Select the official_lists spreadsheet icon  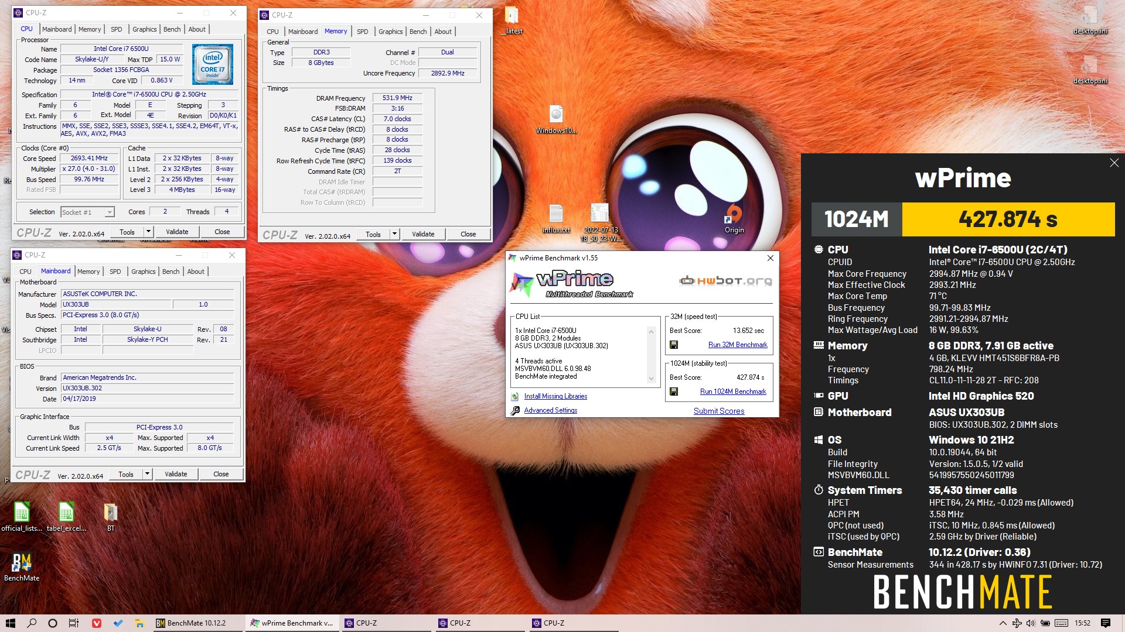click(x=22, y=517)
